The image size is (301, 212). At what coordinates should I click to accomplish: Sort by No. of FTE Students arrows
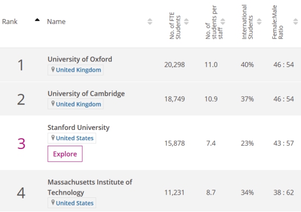coord(186,22)
